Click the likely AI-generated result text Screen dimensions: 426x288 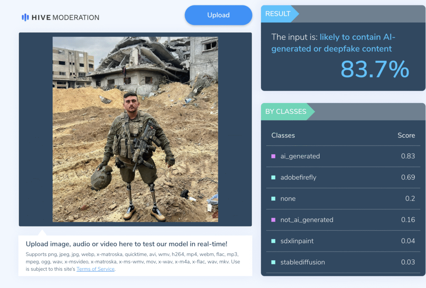(x=333, y=43)
